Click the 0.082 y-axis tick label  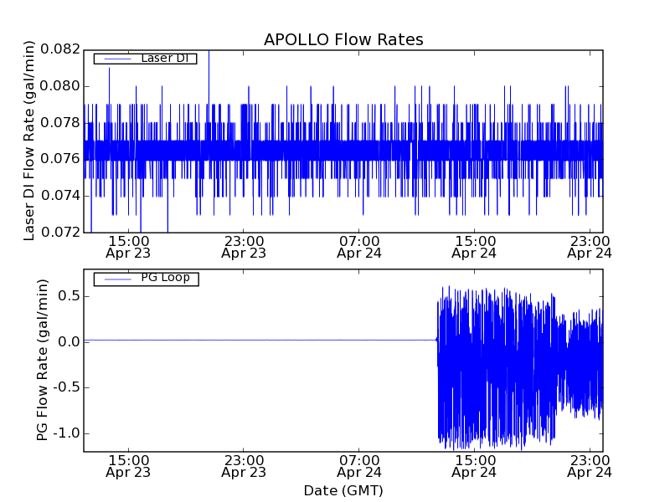click(x=60, y=49)
